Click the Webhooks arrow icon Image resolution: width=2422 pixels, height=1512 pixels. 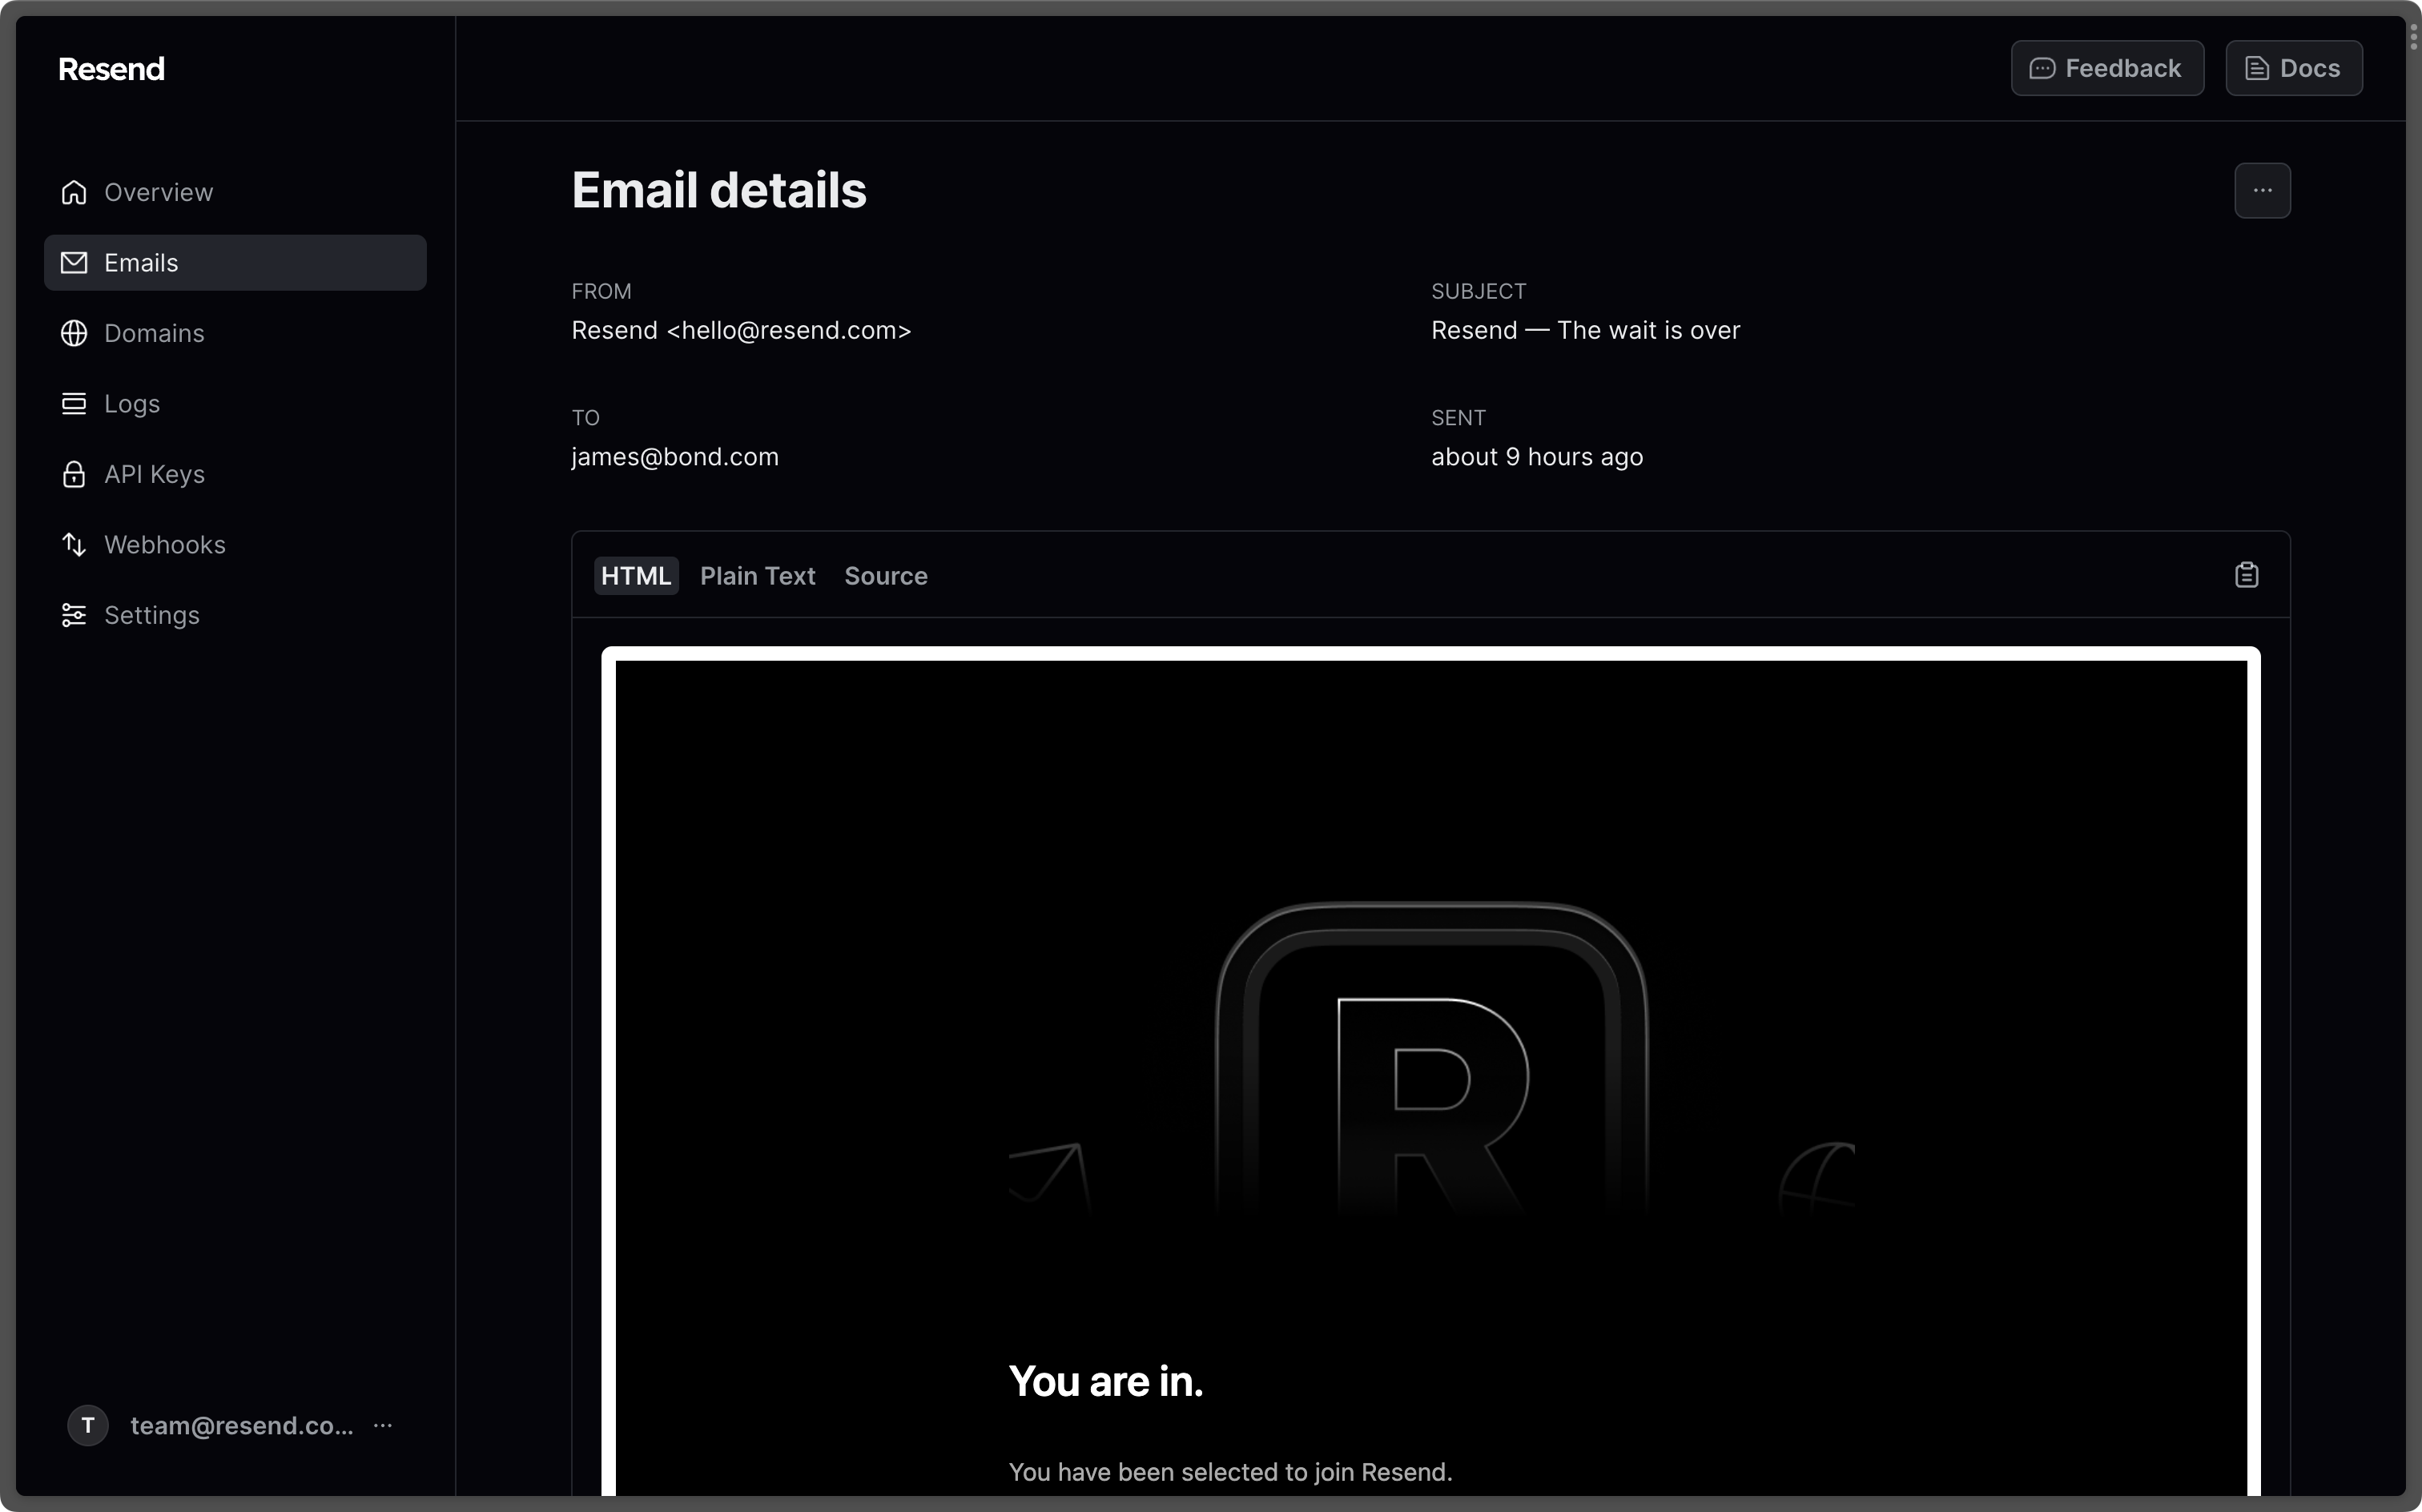pos(71,544)
